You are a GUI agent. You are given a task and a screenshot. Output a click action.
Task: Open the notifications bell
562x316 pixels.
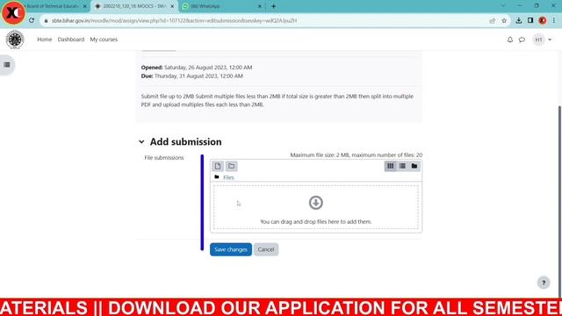point(510,39)
